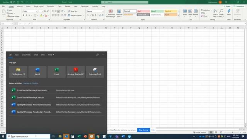This screenshot has width=247, height=139.
Task: Switch to the Developer ribbon tab
Action: [85, 7]
